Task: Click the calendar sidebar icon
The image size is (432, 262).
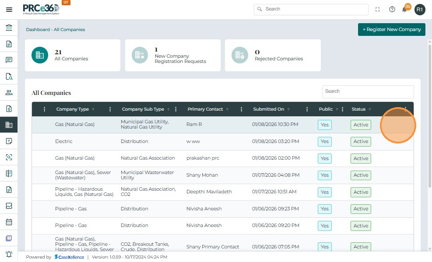Action: (9, 222)
